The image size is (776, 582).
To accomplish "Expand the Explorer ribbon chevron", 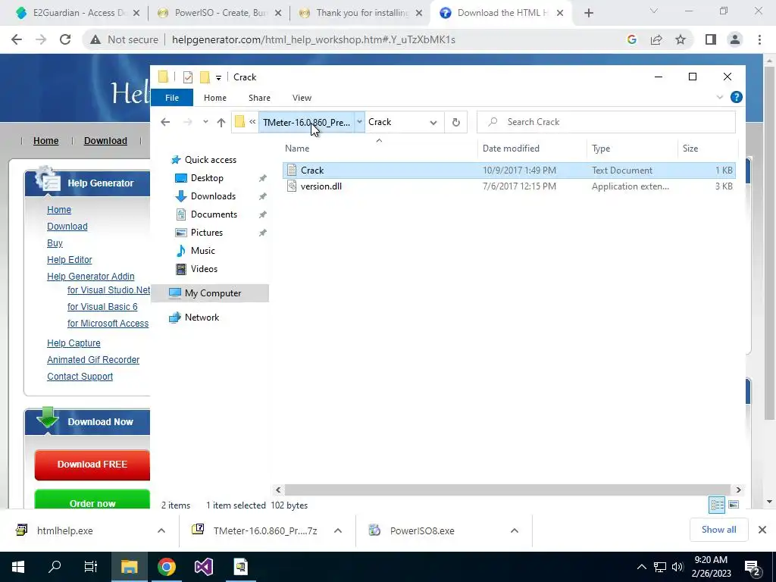I will pos(720,98).
